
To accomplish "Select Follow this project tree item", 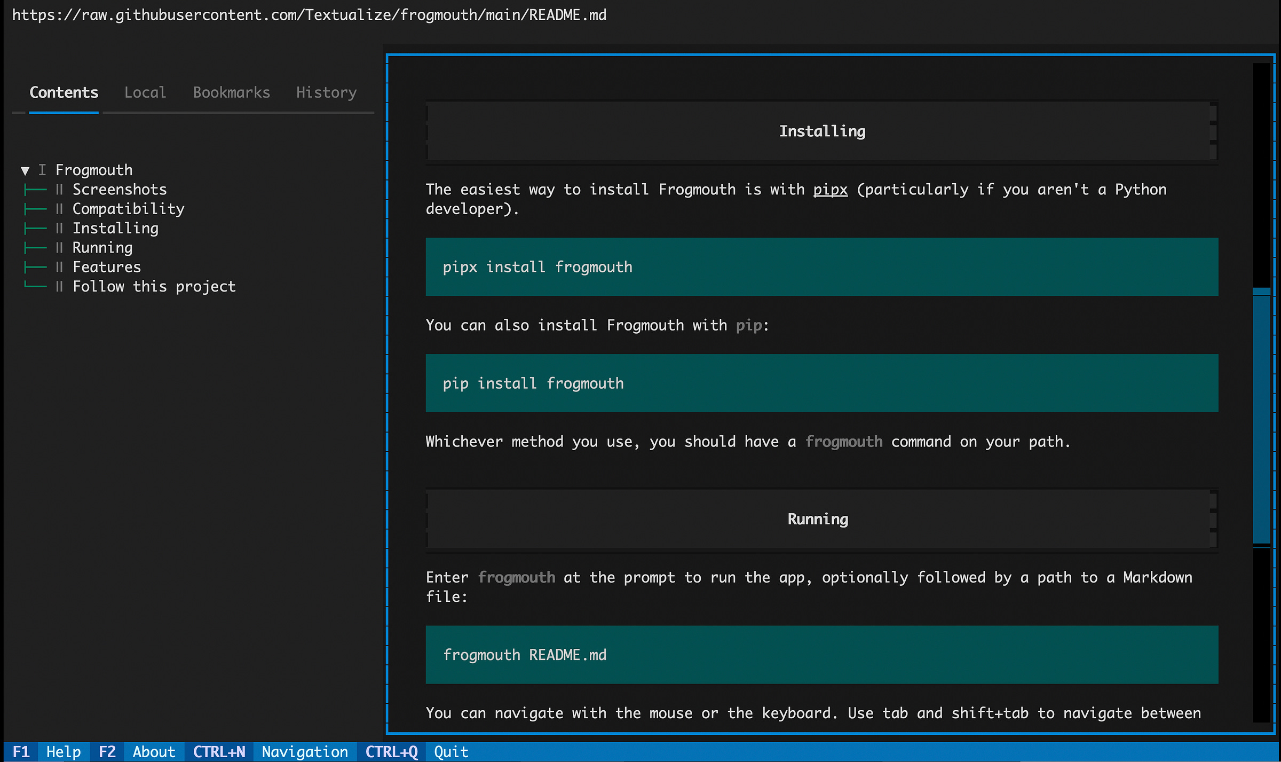I will (154, 287).
